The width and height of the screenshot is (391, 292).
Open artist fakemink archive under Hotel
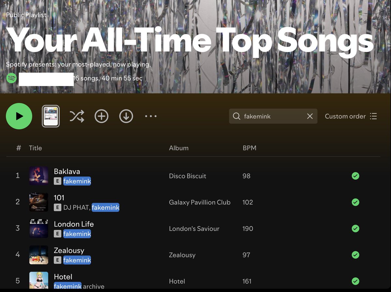[79, 286]
